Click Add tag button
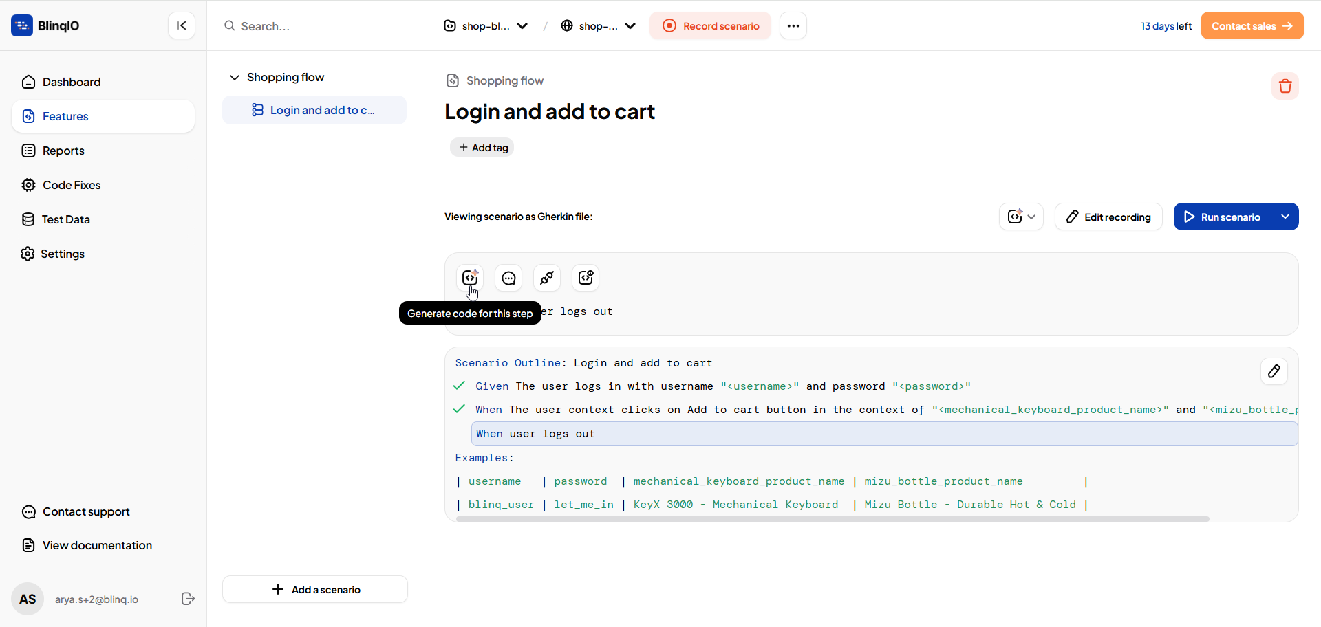 coord(482,147)
